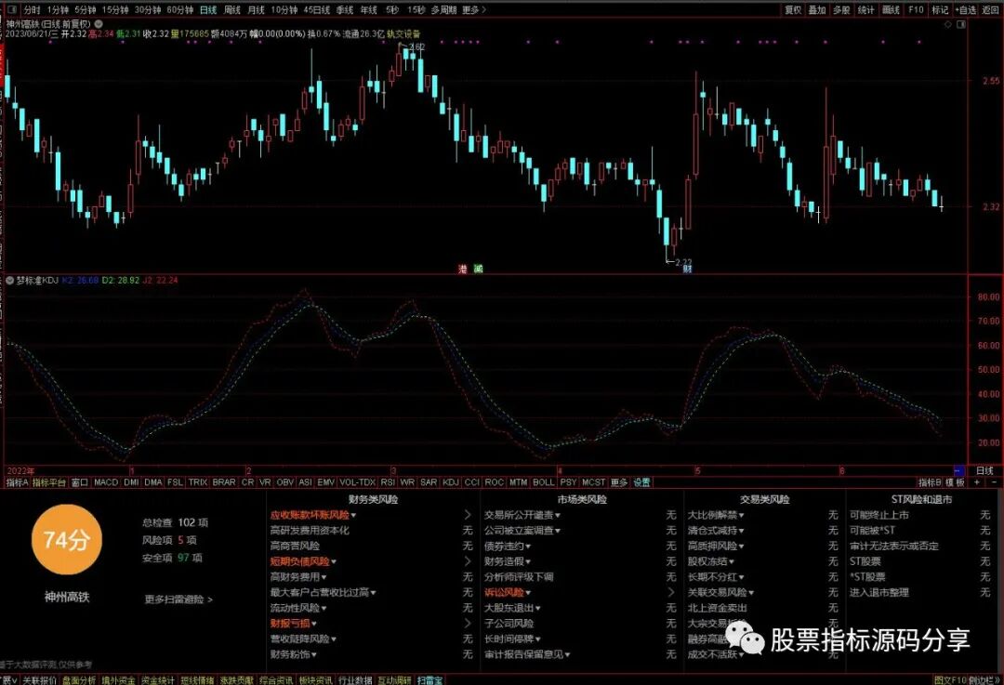1004x685 pixels.
Task: Click the 财 marker below the 2.22 low
Action: [687, 269]
